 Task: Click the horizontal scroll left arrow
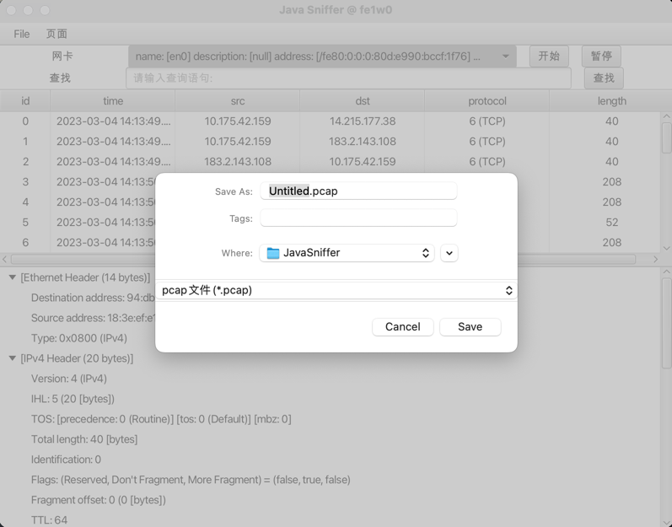click(x=4, y=259)
